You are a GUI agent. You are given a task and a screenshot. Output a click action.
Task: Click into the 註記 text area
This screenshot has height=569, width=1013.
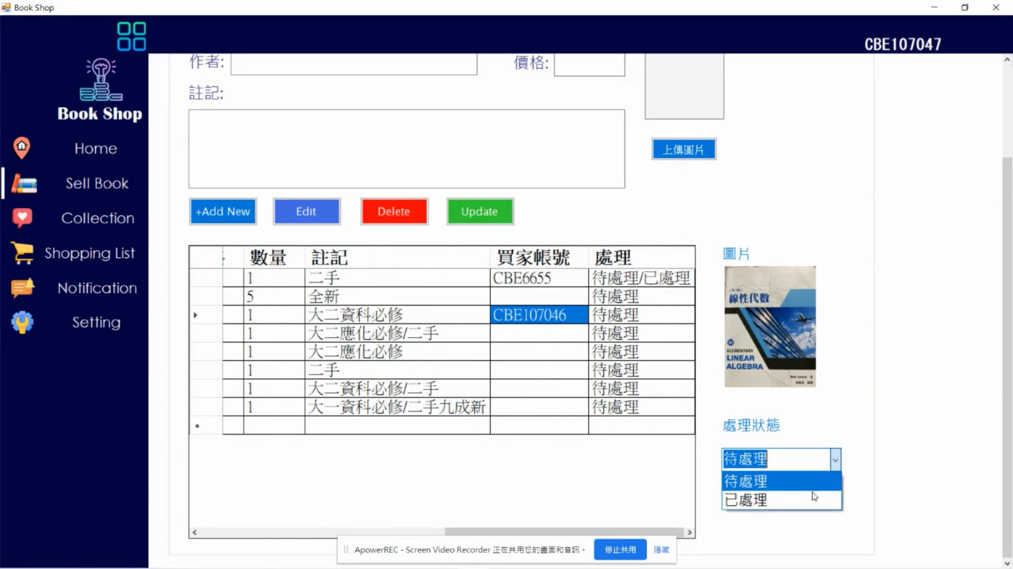tap(407, 149)
